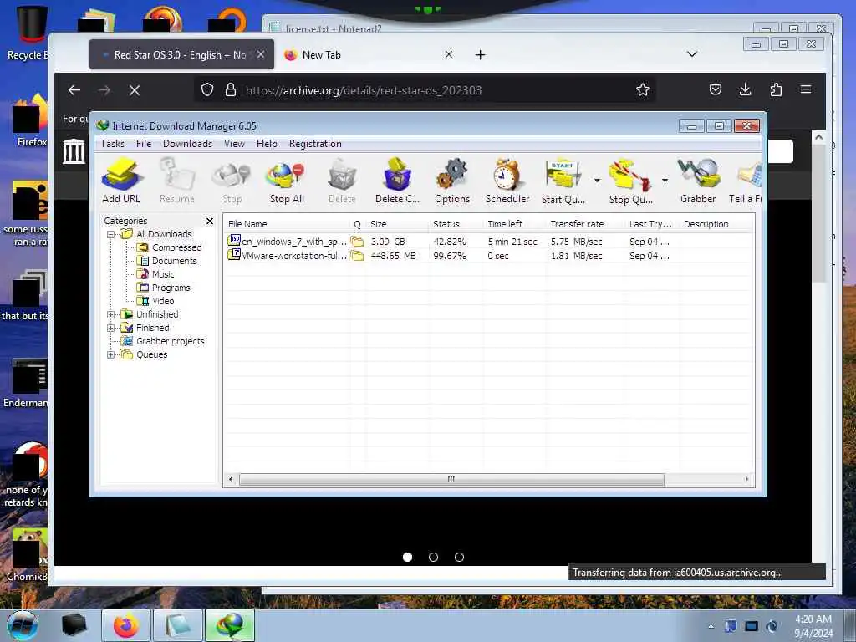This screenshot has width=856, height=642.
Task: Select second carousel dot on archive page
Action: point(434,558)
